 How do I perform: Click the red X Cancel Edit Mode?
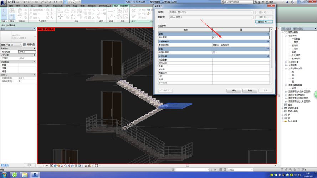pos(133,11)
